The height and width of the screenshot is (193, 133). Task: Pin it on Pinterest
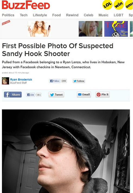click(x=102, y=94)
